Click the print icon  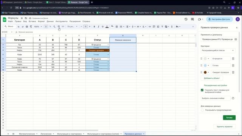coord(27,27)
